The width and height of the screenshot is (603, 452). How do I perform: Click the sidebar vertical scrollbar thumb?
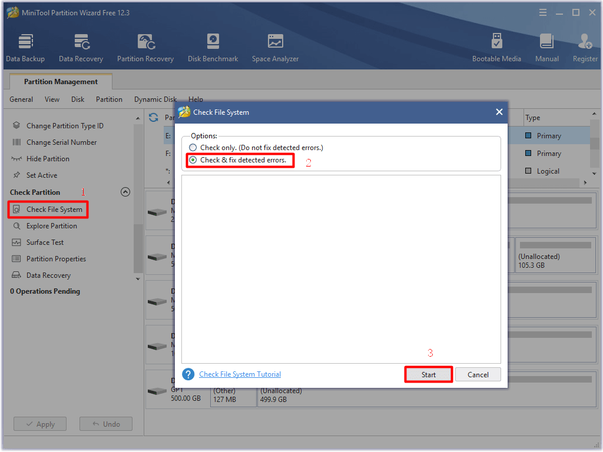pos(138,248)
